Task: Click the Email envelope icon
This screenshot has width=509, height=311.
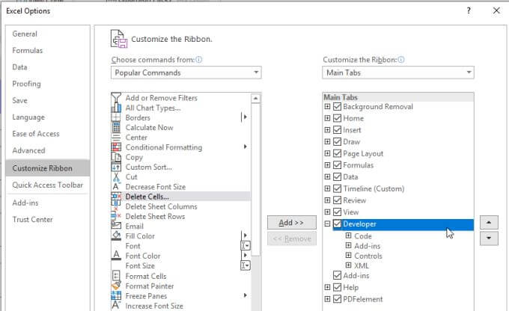Action: coord(116,226)
